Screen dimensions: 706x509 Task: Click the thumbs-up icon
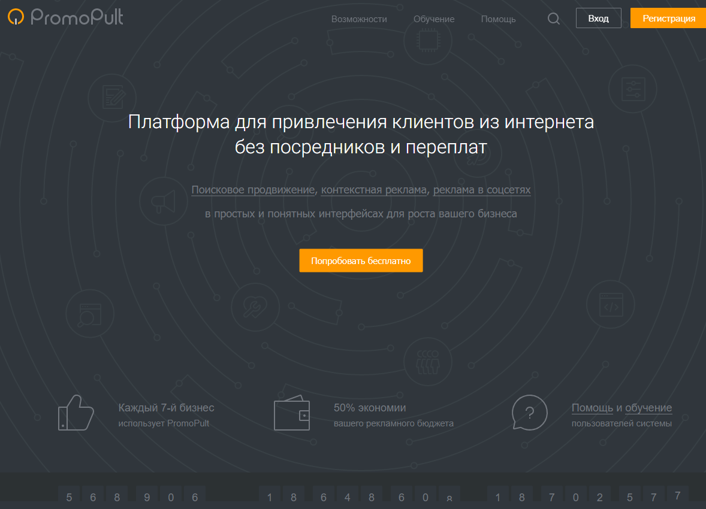[76, 413]
